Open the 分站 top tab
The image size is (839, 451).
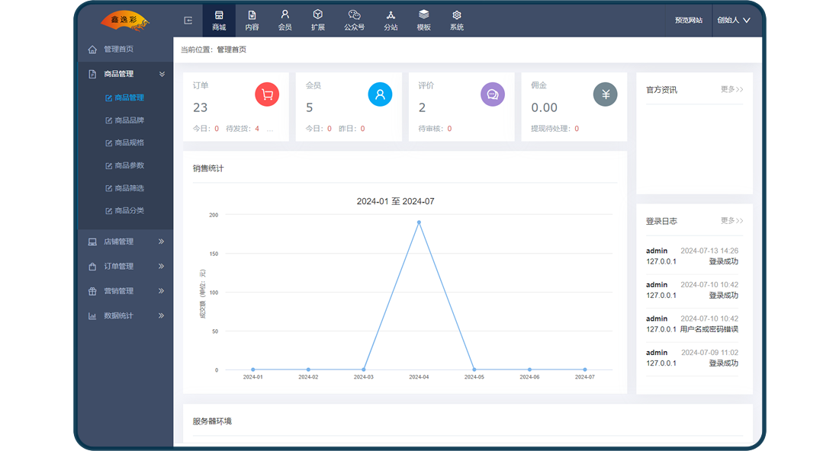391,21
